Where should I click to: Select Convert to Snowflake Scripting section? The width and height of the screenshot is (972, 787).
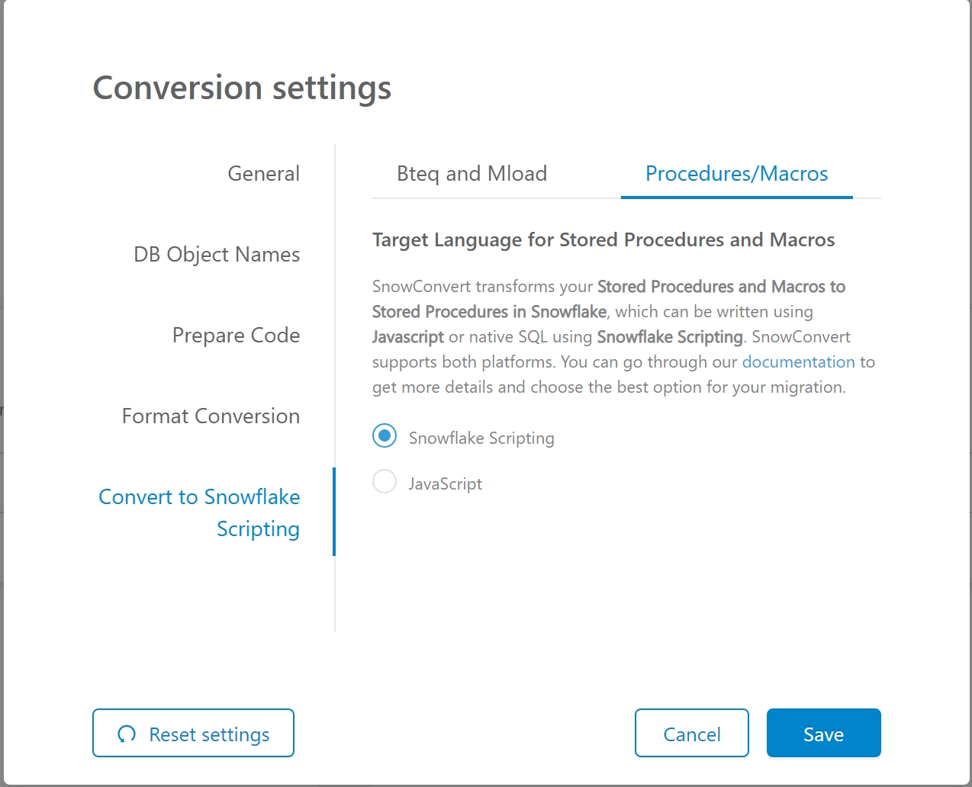point(200,512)
